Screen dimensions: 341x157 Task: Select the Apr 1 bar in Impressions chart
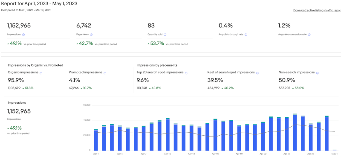[x=96, y=140]
